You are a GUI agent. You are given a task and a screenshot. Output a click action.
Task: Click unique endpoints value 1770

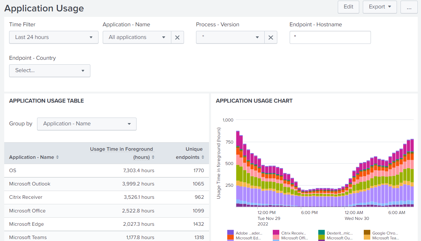[x=199, y=171]
